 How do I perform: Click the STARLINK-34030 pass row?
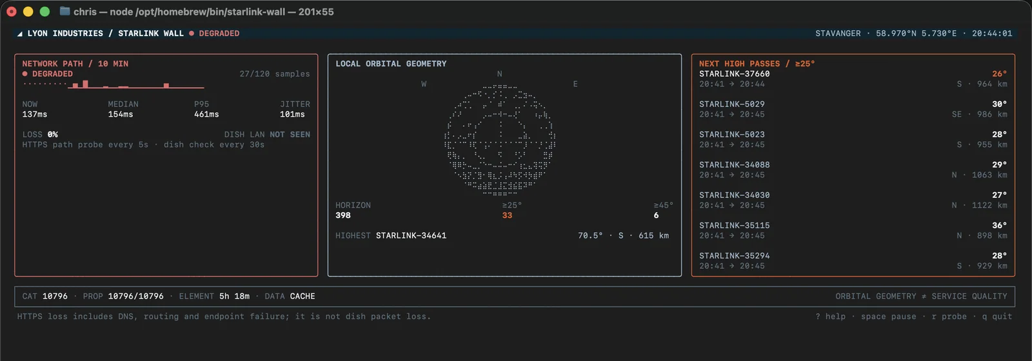(853, 200)
